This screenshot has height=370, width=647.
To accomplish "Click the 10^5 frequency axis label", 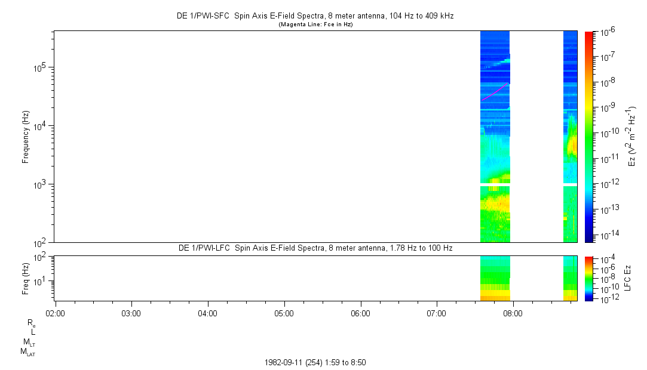I will coord(41,67).
